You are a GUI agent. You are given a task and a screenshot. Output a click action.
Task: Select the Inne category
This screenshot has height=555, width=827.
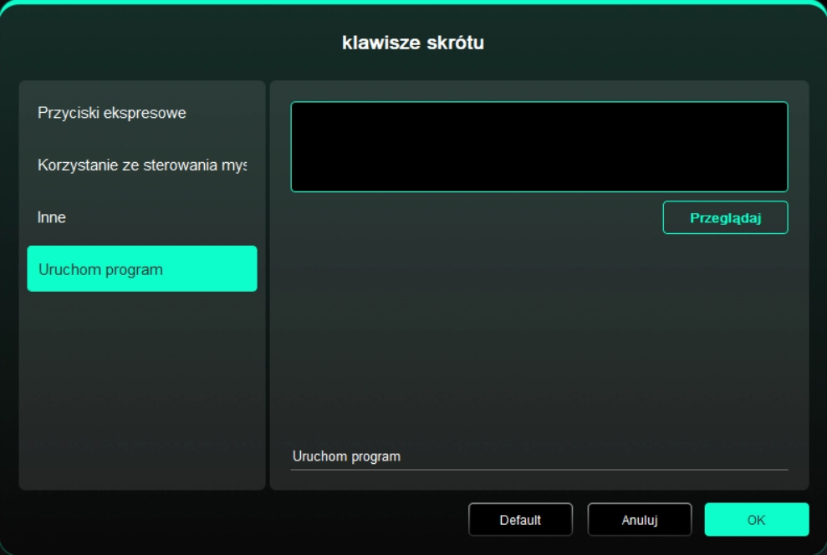52,217
